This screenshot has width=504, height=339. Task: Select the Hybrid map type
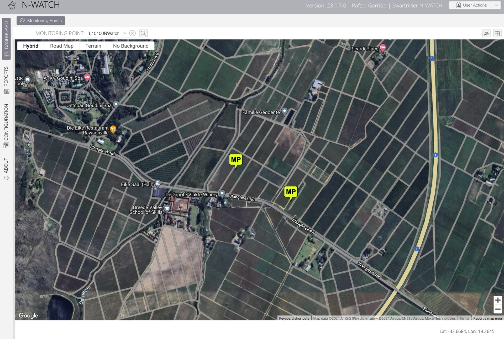tap(31, 46)
